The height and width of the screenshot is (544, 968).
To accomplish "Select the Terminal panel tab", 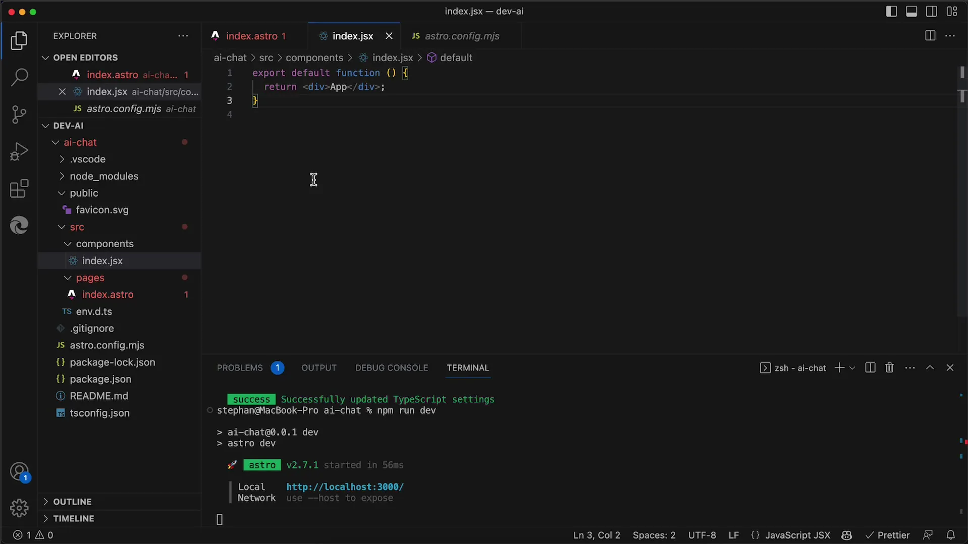I will pyautogui.click(x=468, y=368).
